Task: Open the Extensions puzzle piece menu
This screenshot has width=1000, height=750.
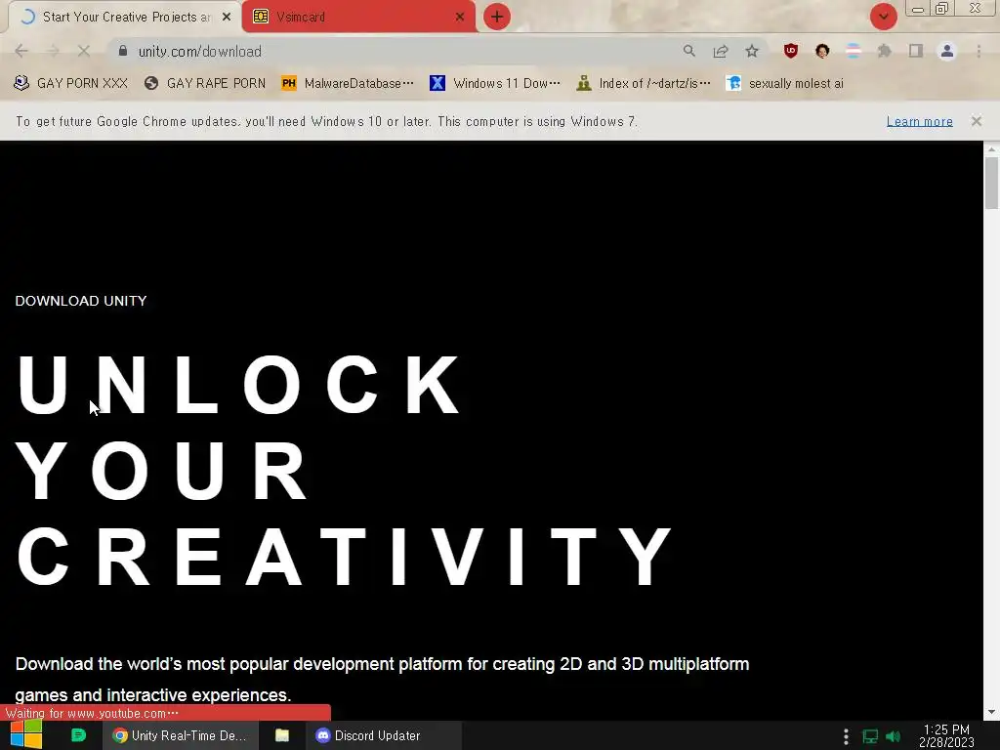Action: (885, 51)
